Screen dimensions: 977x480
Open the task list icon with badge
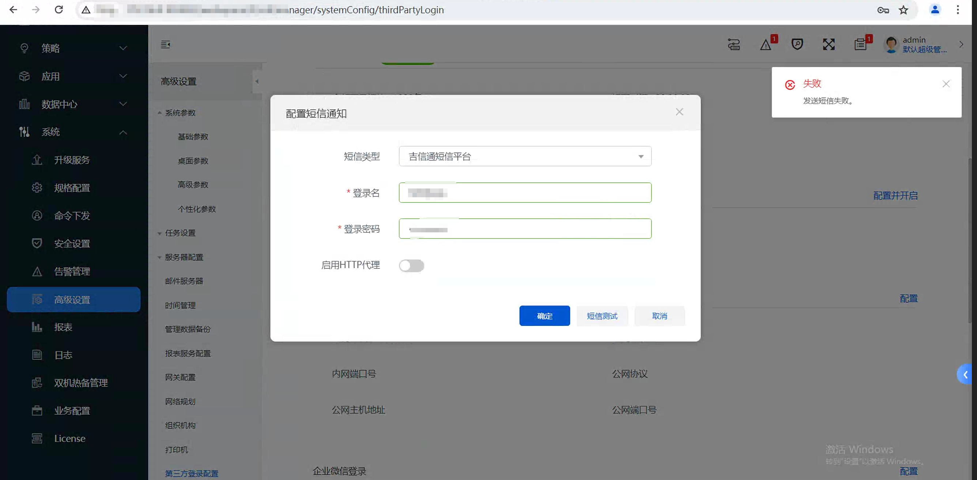(x=860, y=45)
